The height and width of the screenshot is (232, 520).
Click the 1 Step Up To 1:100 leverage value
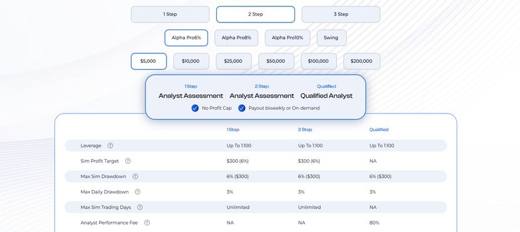[x=239, y=145]
